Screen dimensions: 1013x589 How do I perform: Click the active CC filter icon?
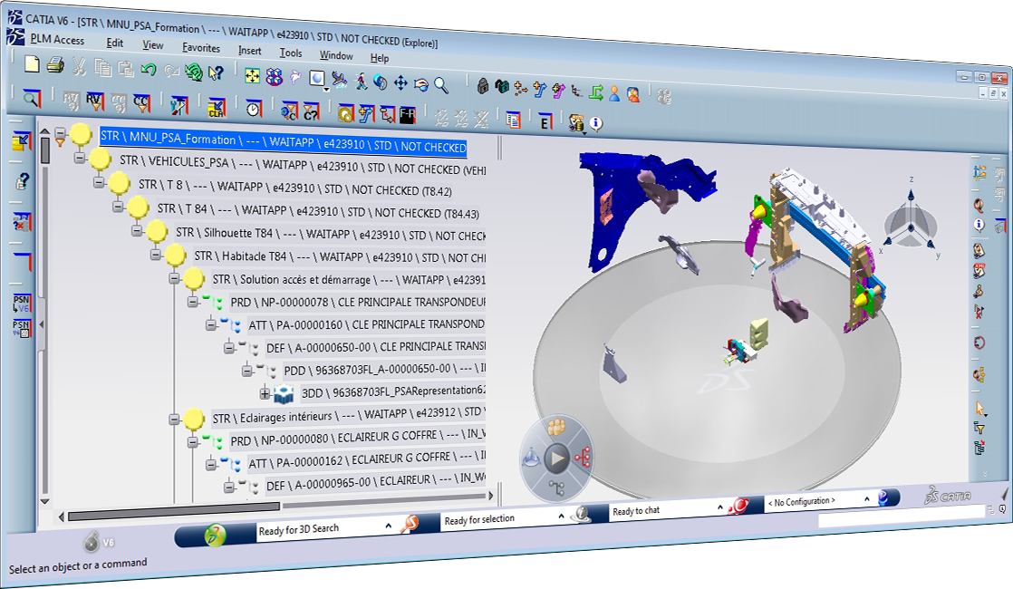141,103
